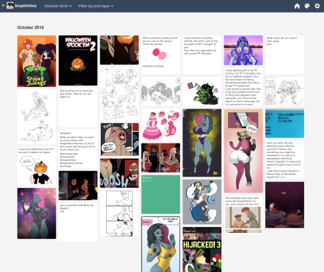Open the galaxy background pink-haired character art

(x=37, y=214)
